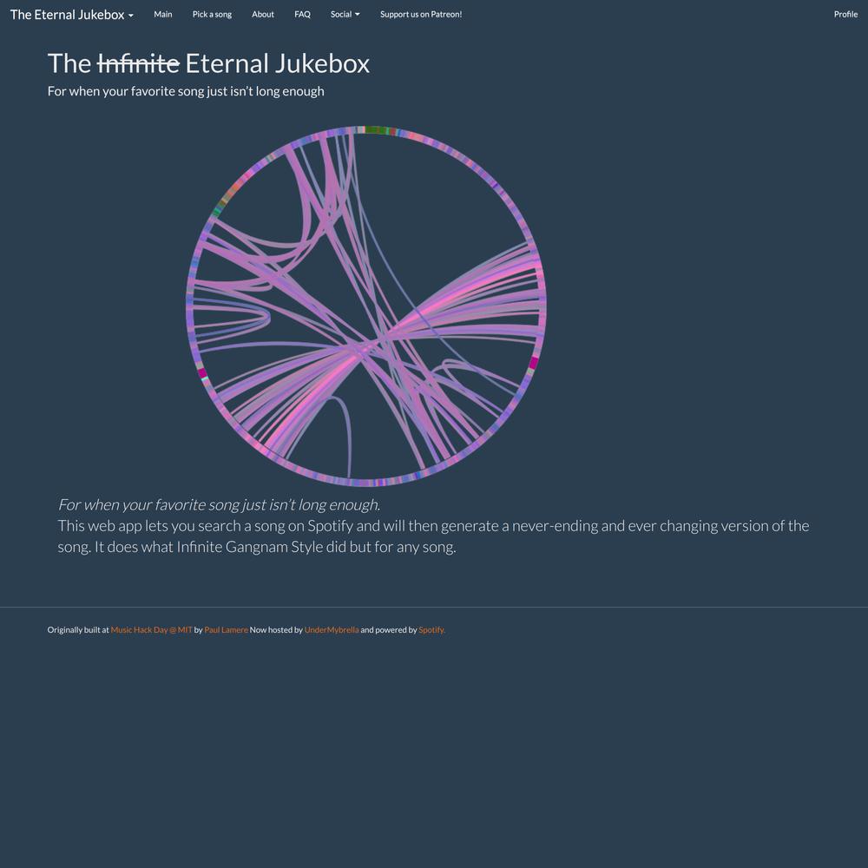Open Support us on Patreon link
The image size is (868, 868).
(x=421, y=15)
